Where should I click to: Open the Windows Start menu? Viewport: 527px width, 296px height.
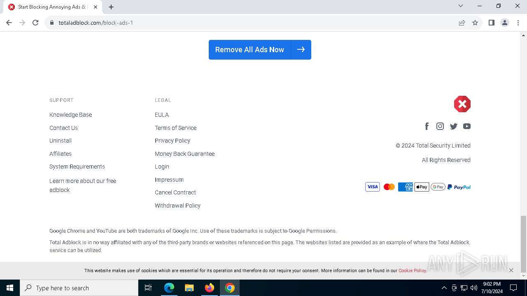[10, 288]
